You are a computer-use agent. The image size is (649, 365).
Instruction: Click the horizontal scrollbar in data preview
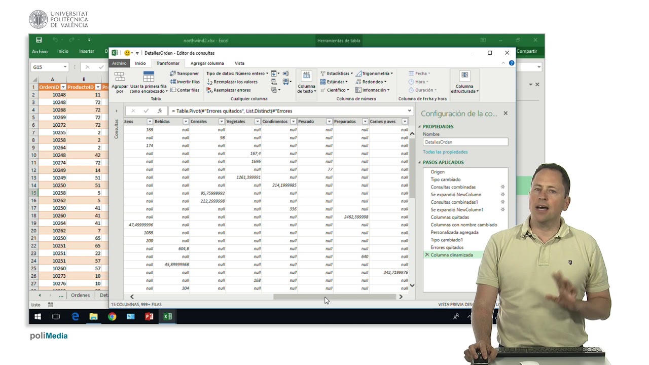point(334,297)
